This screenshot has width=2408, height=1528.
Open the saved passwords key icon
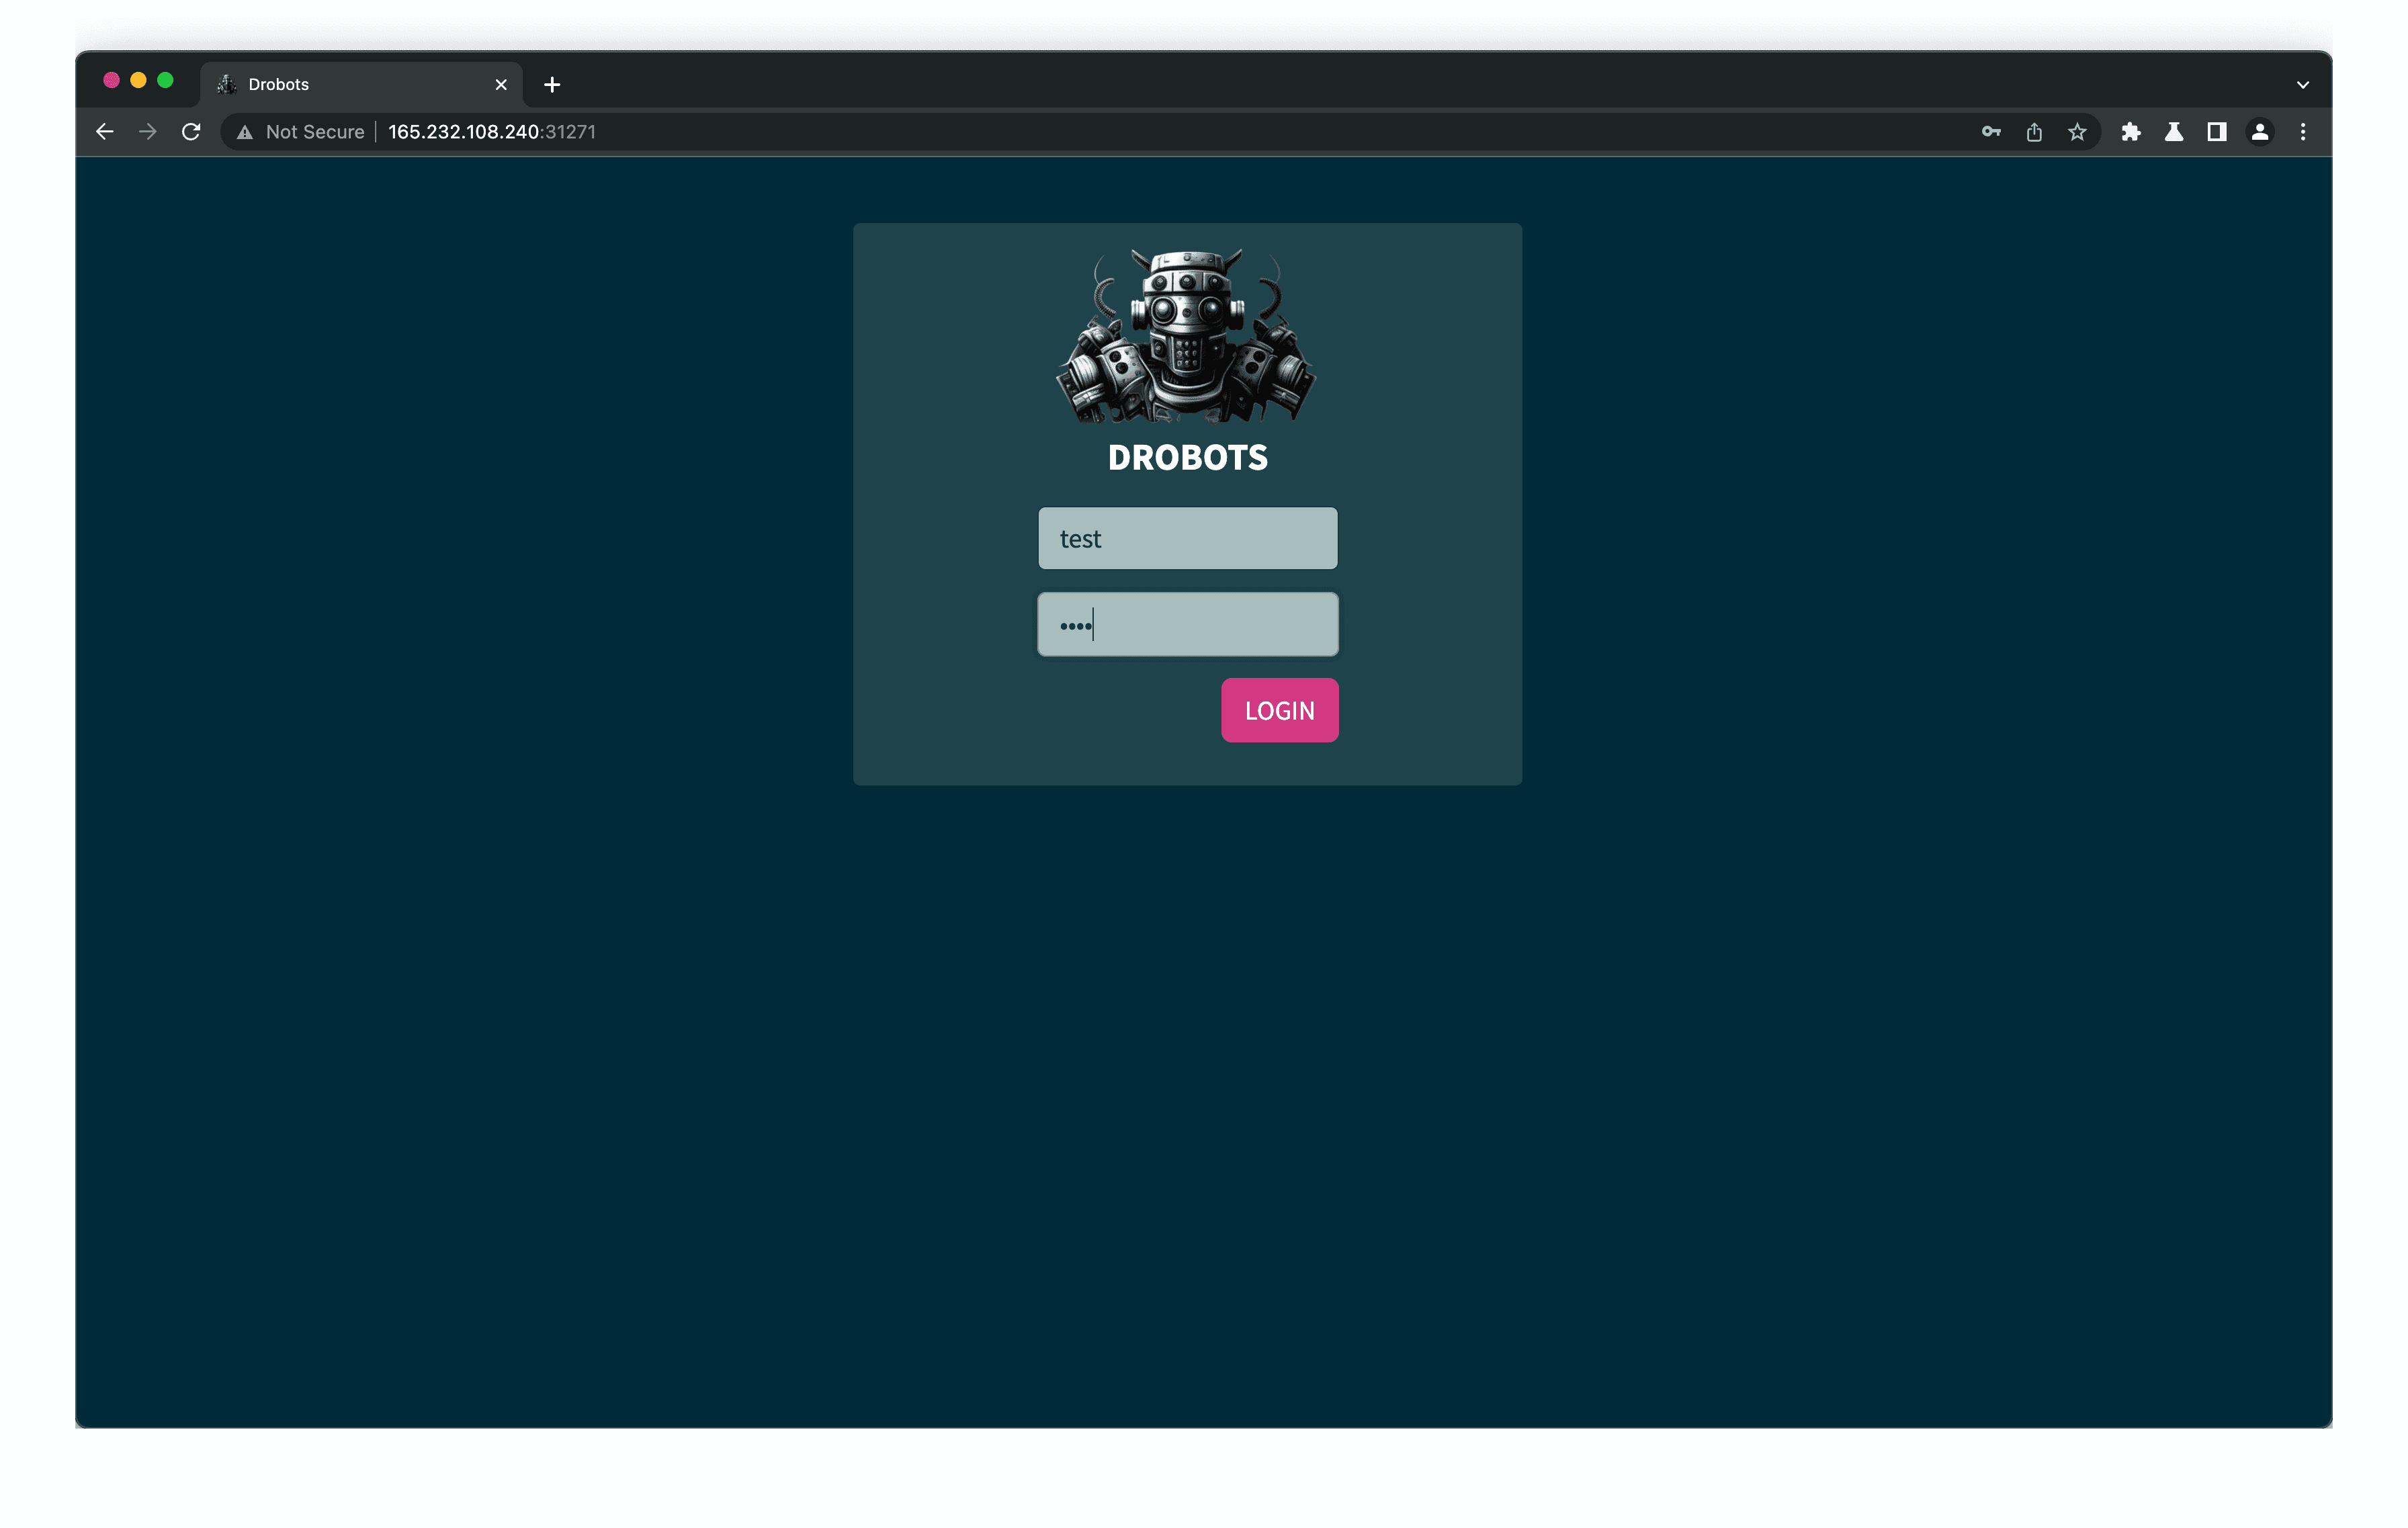click(1991, 132)
